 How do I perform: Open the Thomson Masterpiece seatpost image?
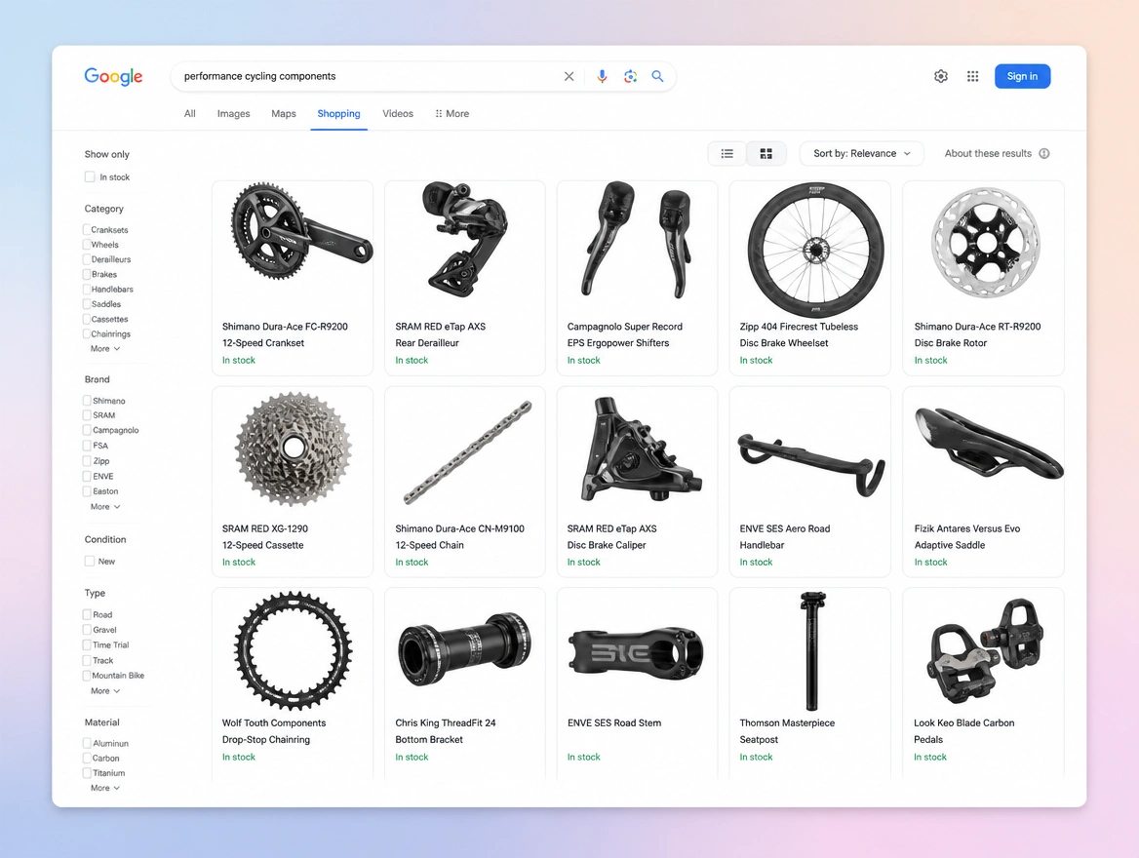(812, 651)
